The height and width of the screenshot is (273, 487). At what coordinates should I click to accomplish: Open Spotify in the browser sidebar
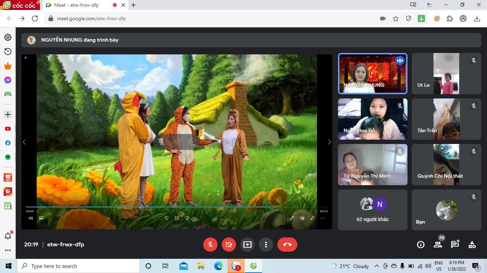click(7, 157)
